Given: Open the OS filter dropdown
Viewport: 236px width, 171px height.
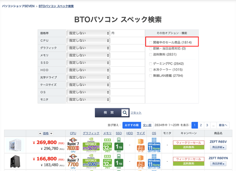Looking at the screenshot, I should click(88, 92).
